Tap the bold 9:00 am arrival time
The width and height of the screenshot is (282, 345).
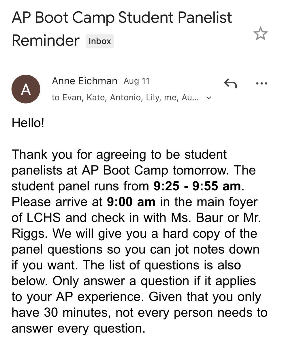coord(131,202)
